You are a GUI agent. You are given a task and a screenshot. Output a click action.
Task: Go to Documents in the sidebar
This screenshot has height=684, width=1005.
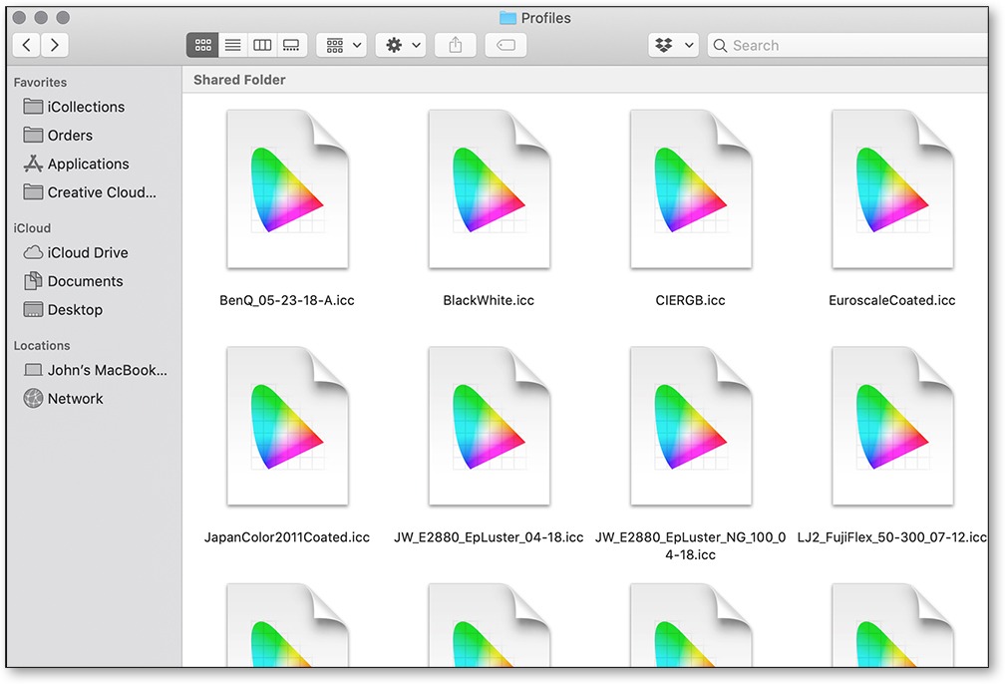coord(85,281)
